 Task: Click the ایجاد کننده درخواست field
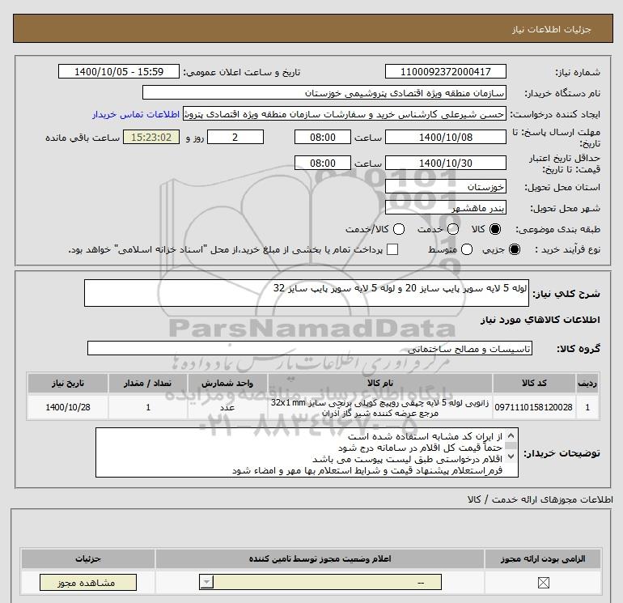(x=345, y=114)
